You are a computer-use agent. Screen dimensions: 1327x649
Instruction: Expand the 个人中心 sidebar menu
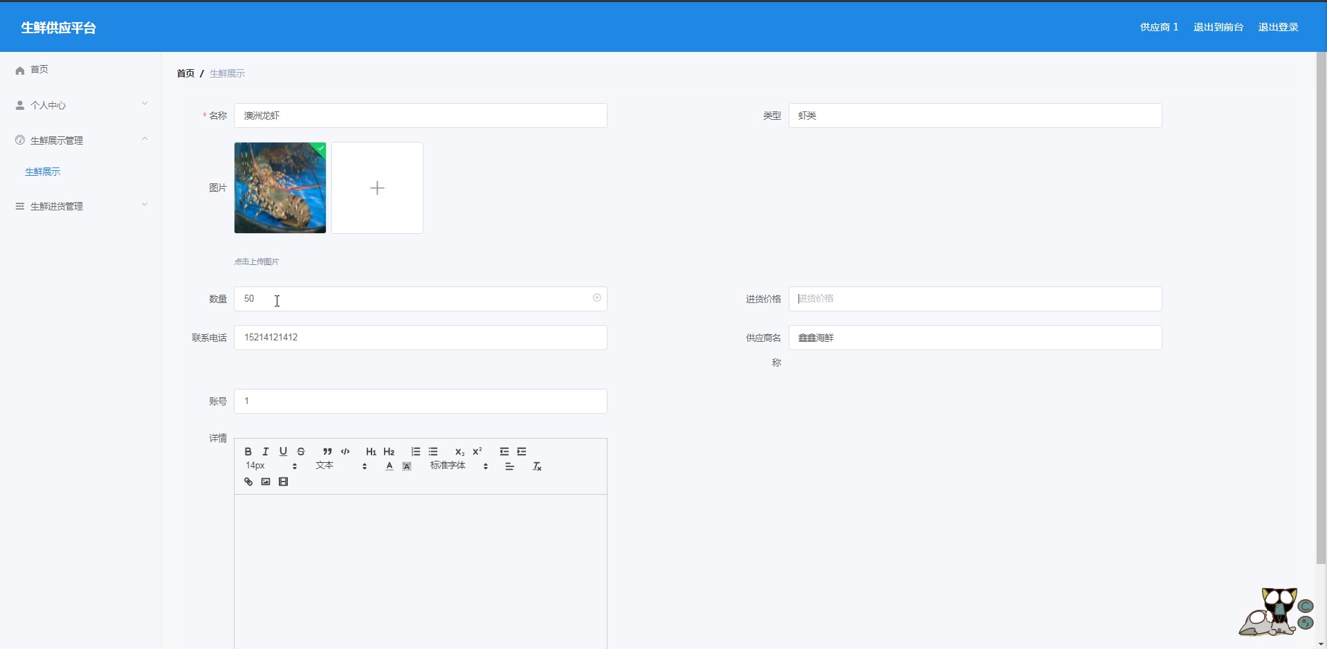click(80, 105)
